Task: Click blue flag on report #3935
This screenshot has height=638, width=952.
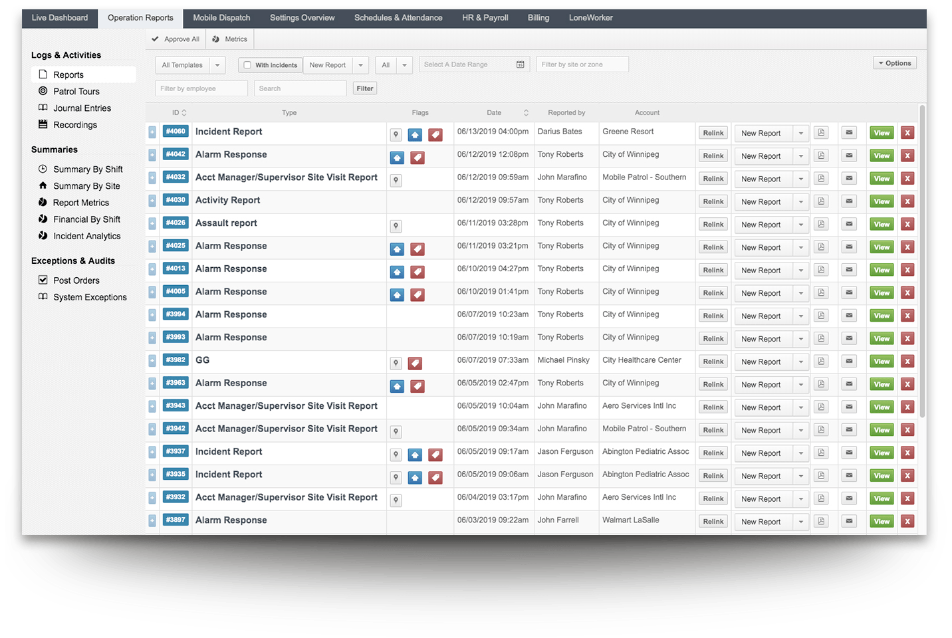Action: coord(415,478)
